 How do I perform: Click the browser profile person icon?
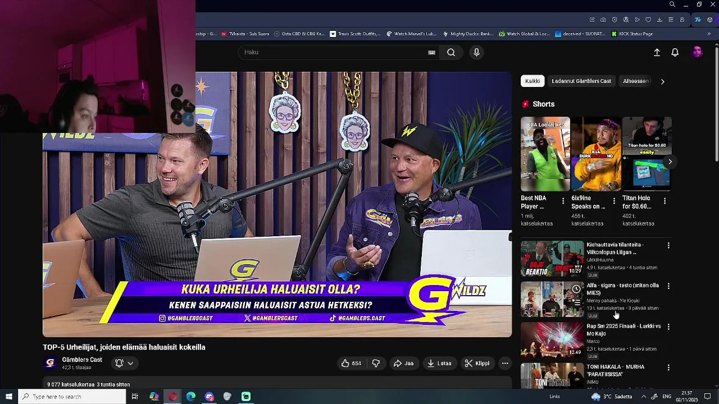pos(682,20)
